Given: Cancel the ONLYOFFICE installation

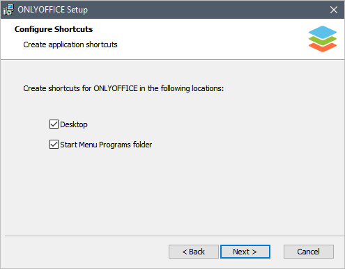Looking at the screenshot, I should [309, 252].
